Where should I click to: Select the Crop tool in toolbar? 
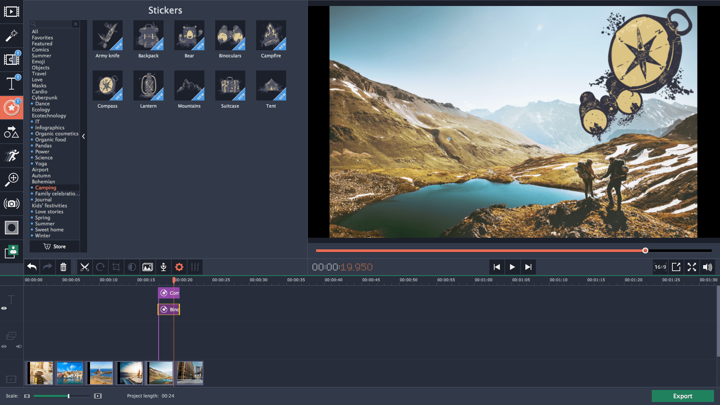point(116,267)
